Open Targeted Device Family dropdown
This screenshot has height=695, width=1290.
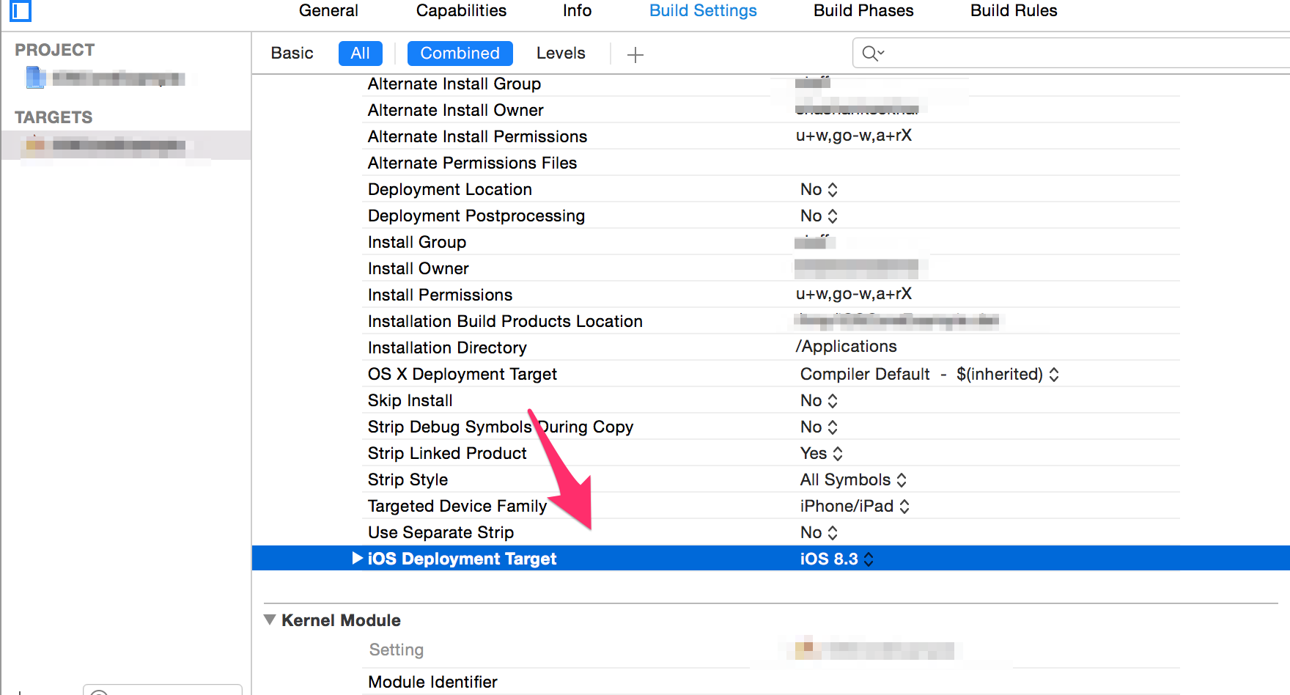point(855,507)
